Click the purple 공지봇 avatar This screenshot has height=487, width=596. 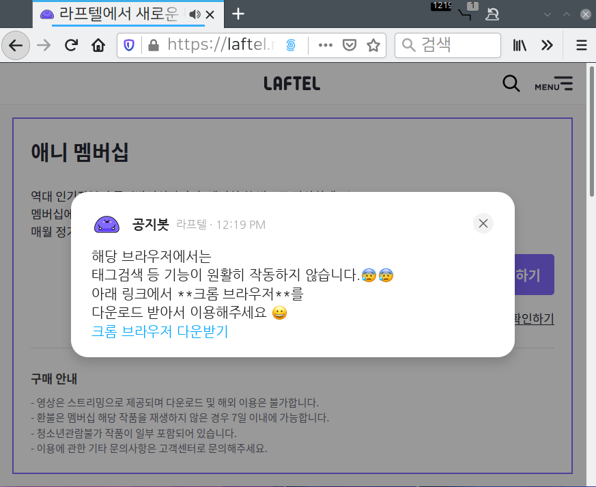point(107,224)
